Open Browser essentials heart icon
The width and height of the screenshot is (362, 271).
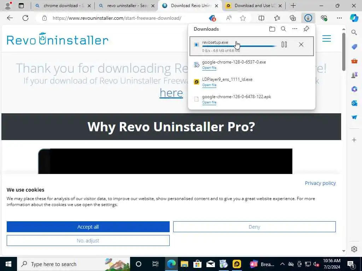(324, 18)
